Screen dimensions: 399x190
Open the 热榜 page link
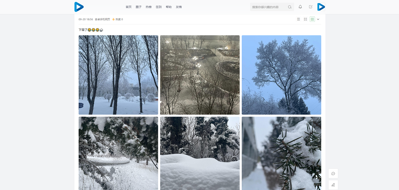148,7
